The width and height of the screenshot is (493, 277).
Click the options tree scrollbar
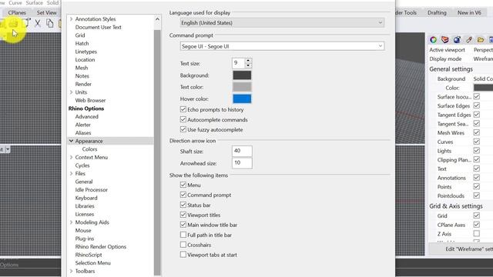coord(157,152)
